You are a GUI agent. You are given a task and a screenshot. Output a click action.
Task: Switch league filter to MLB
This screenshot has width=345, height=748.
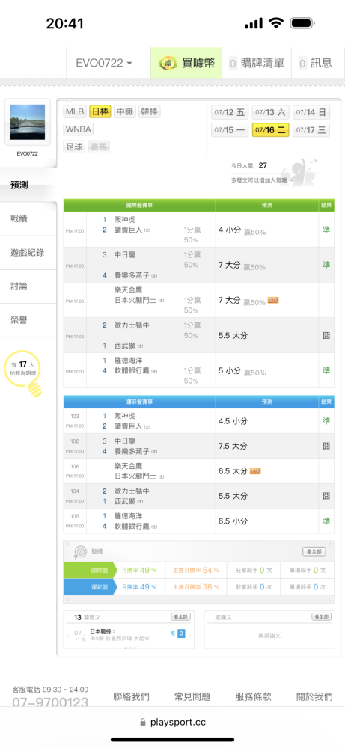tap(74, 112)
